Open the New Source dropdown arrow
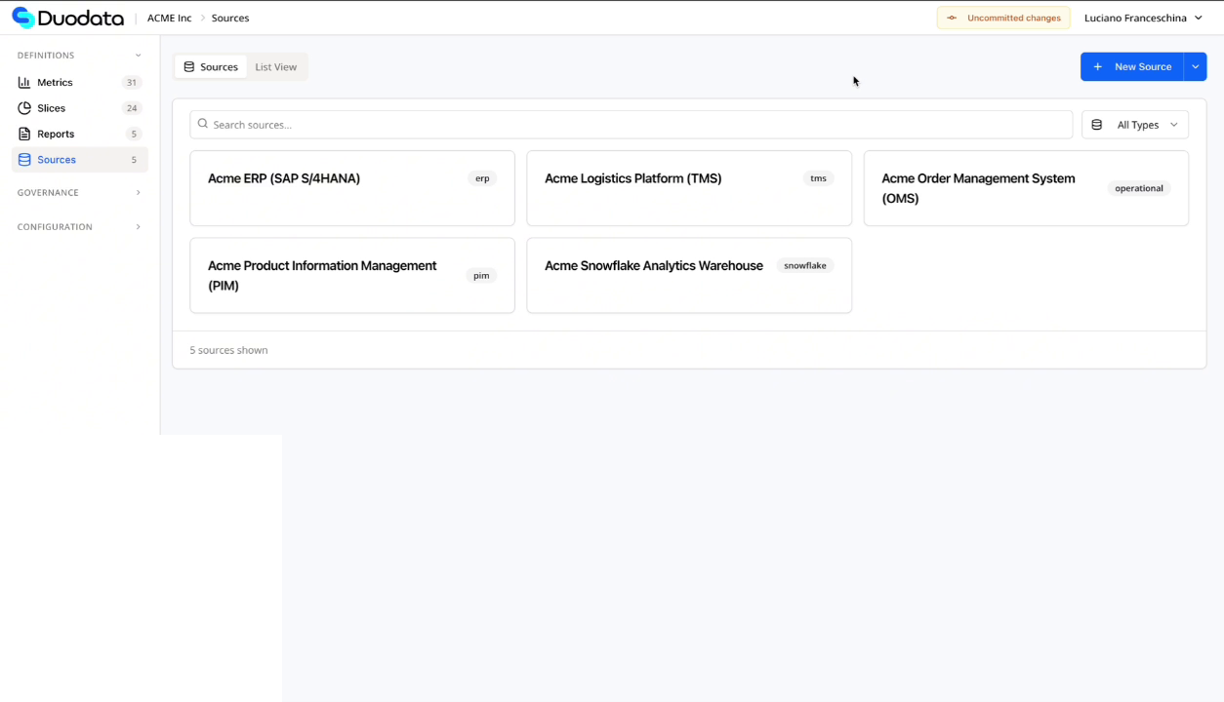The image size is (1224, 702). pos(1196,66)
